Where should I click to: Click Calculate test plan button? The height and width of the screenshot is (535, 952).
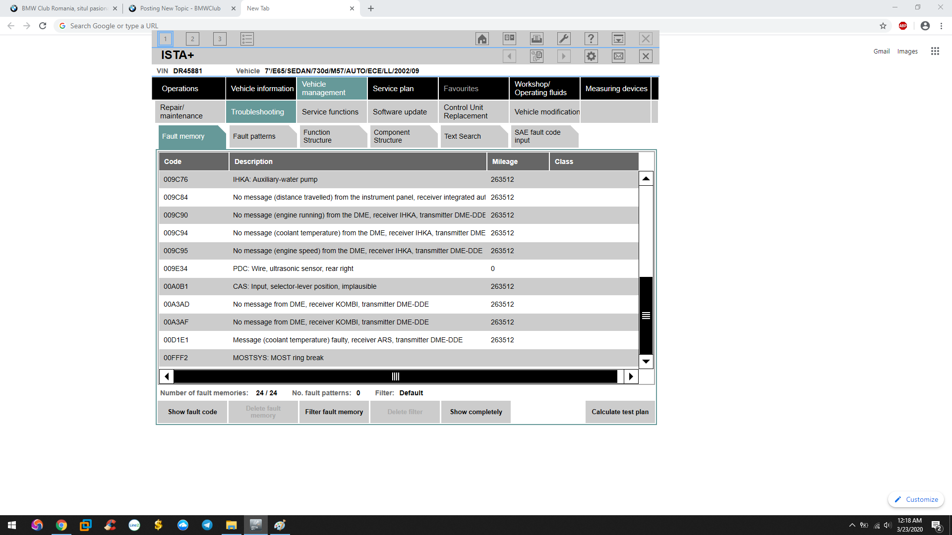click(x=620, y=412)
